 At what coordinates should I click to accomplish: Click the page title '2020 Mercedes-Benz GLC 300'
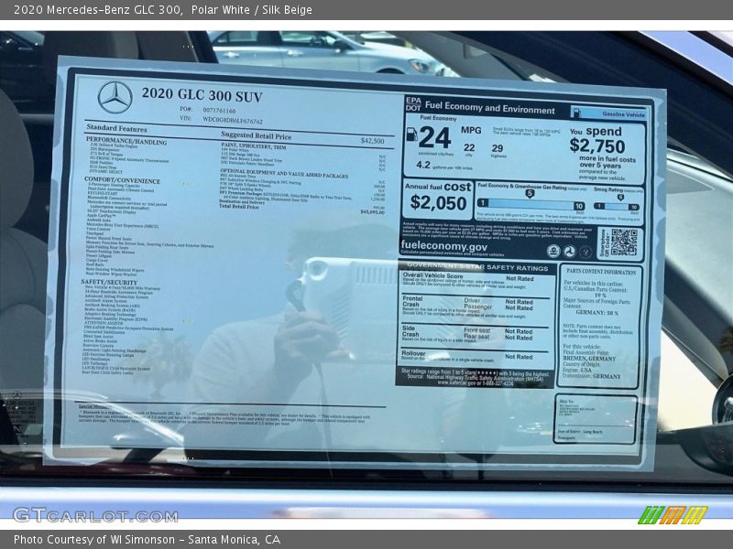click(97, 9)
